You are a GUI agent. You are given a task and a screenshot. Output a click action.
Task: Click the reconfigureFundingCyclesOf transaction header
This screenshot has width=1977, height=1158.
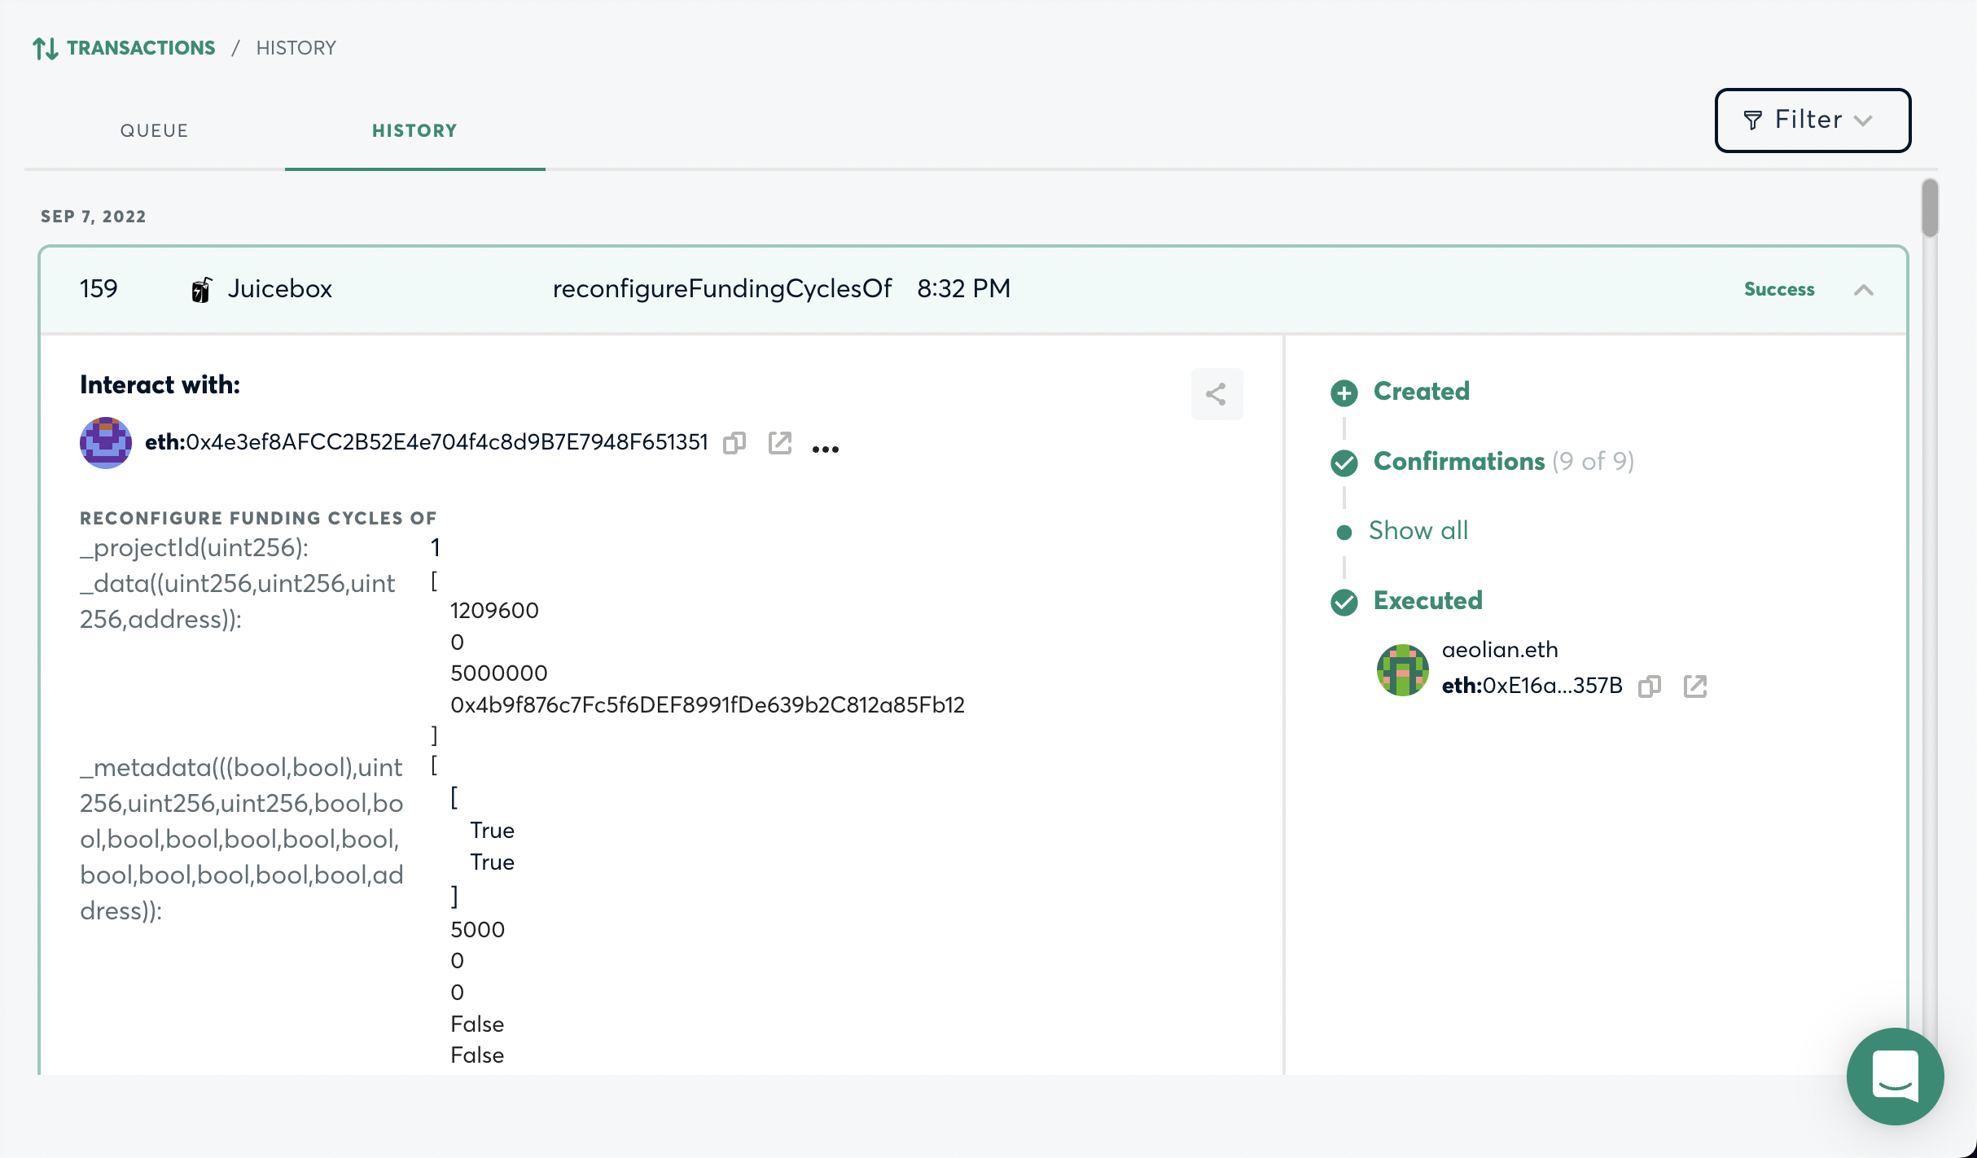pos(721,289)
